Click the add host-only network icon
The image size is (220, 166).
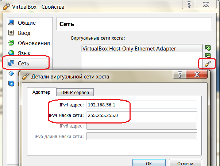coord(208,48)
